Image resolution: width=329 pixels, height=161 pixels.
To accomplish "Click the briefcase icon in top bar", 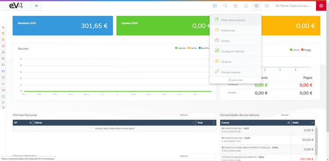I will (x=267, y=6).
